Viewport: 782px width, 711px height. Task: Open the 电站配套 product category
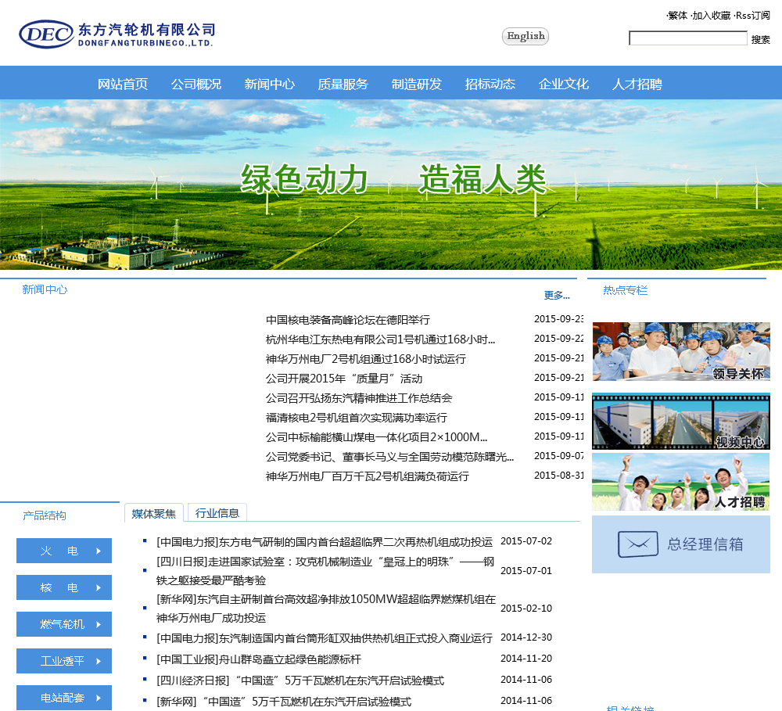click(64, 698)
